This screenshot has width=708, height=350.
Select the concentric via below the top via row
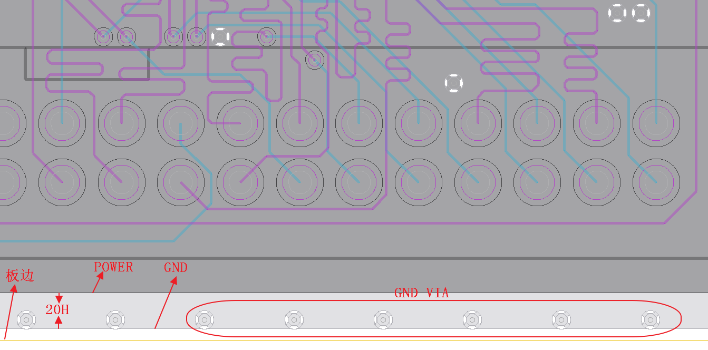click(315, 60)
